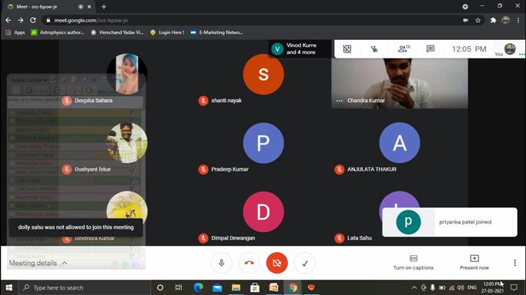Screen dimensions: 526x295
Task: Open Hemchand Yadav bookmark
Action: pos(117,32)
